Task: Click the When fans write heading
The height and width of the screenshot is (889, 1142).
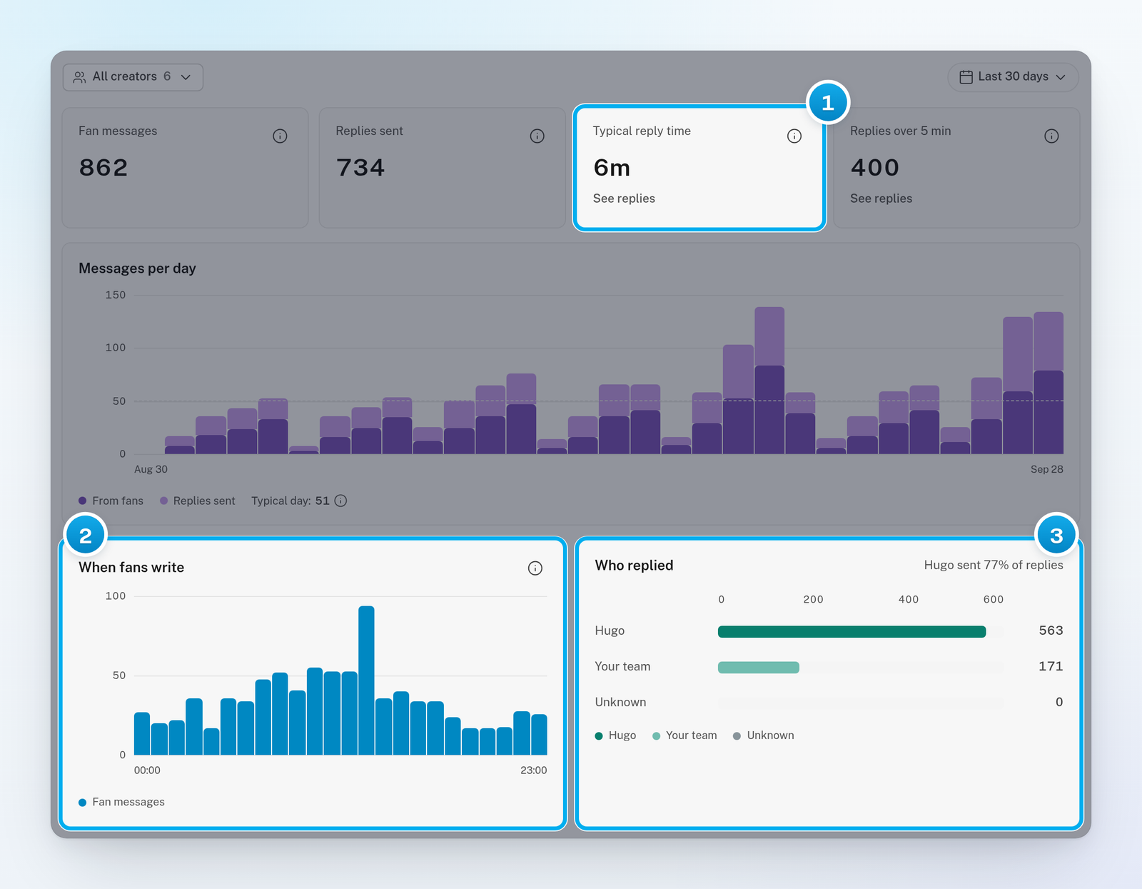Action: 131,568
